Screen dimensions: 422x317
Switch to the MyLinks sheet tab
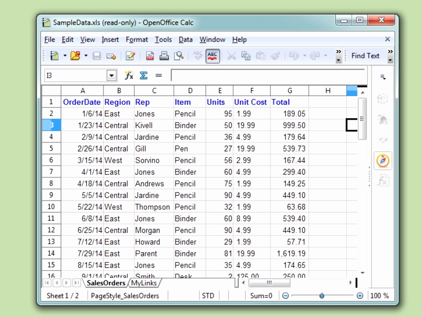click(145, 283)
